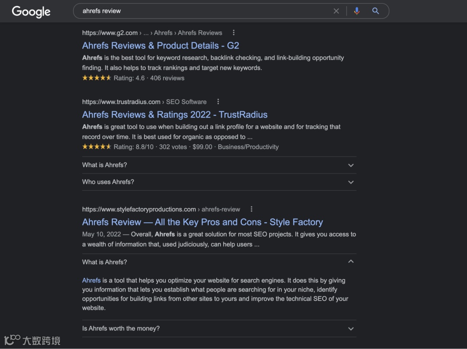Screen dimensions: 467x349
Task: Click G2 star rating icons
Action: pos(96,78)
